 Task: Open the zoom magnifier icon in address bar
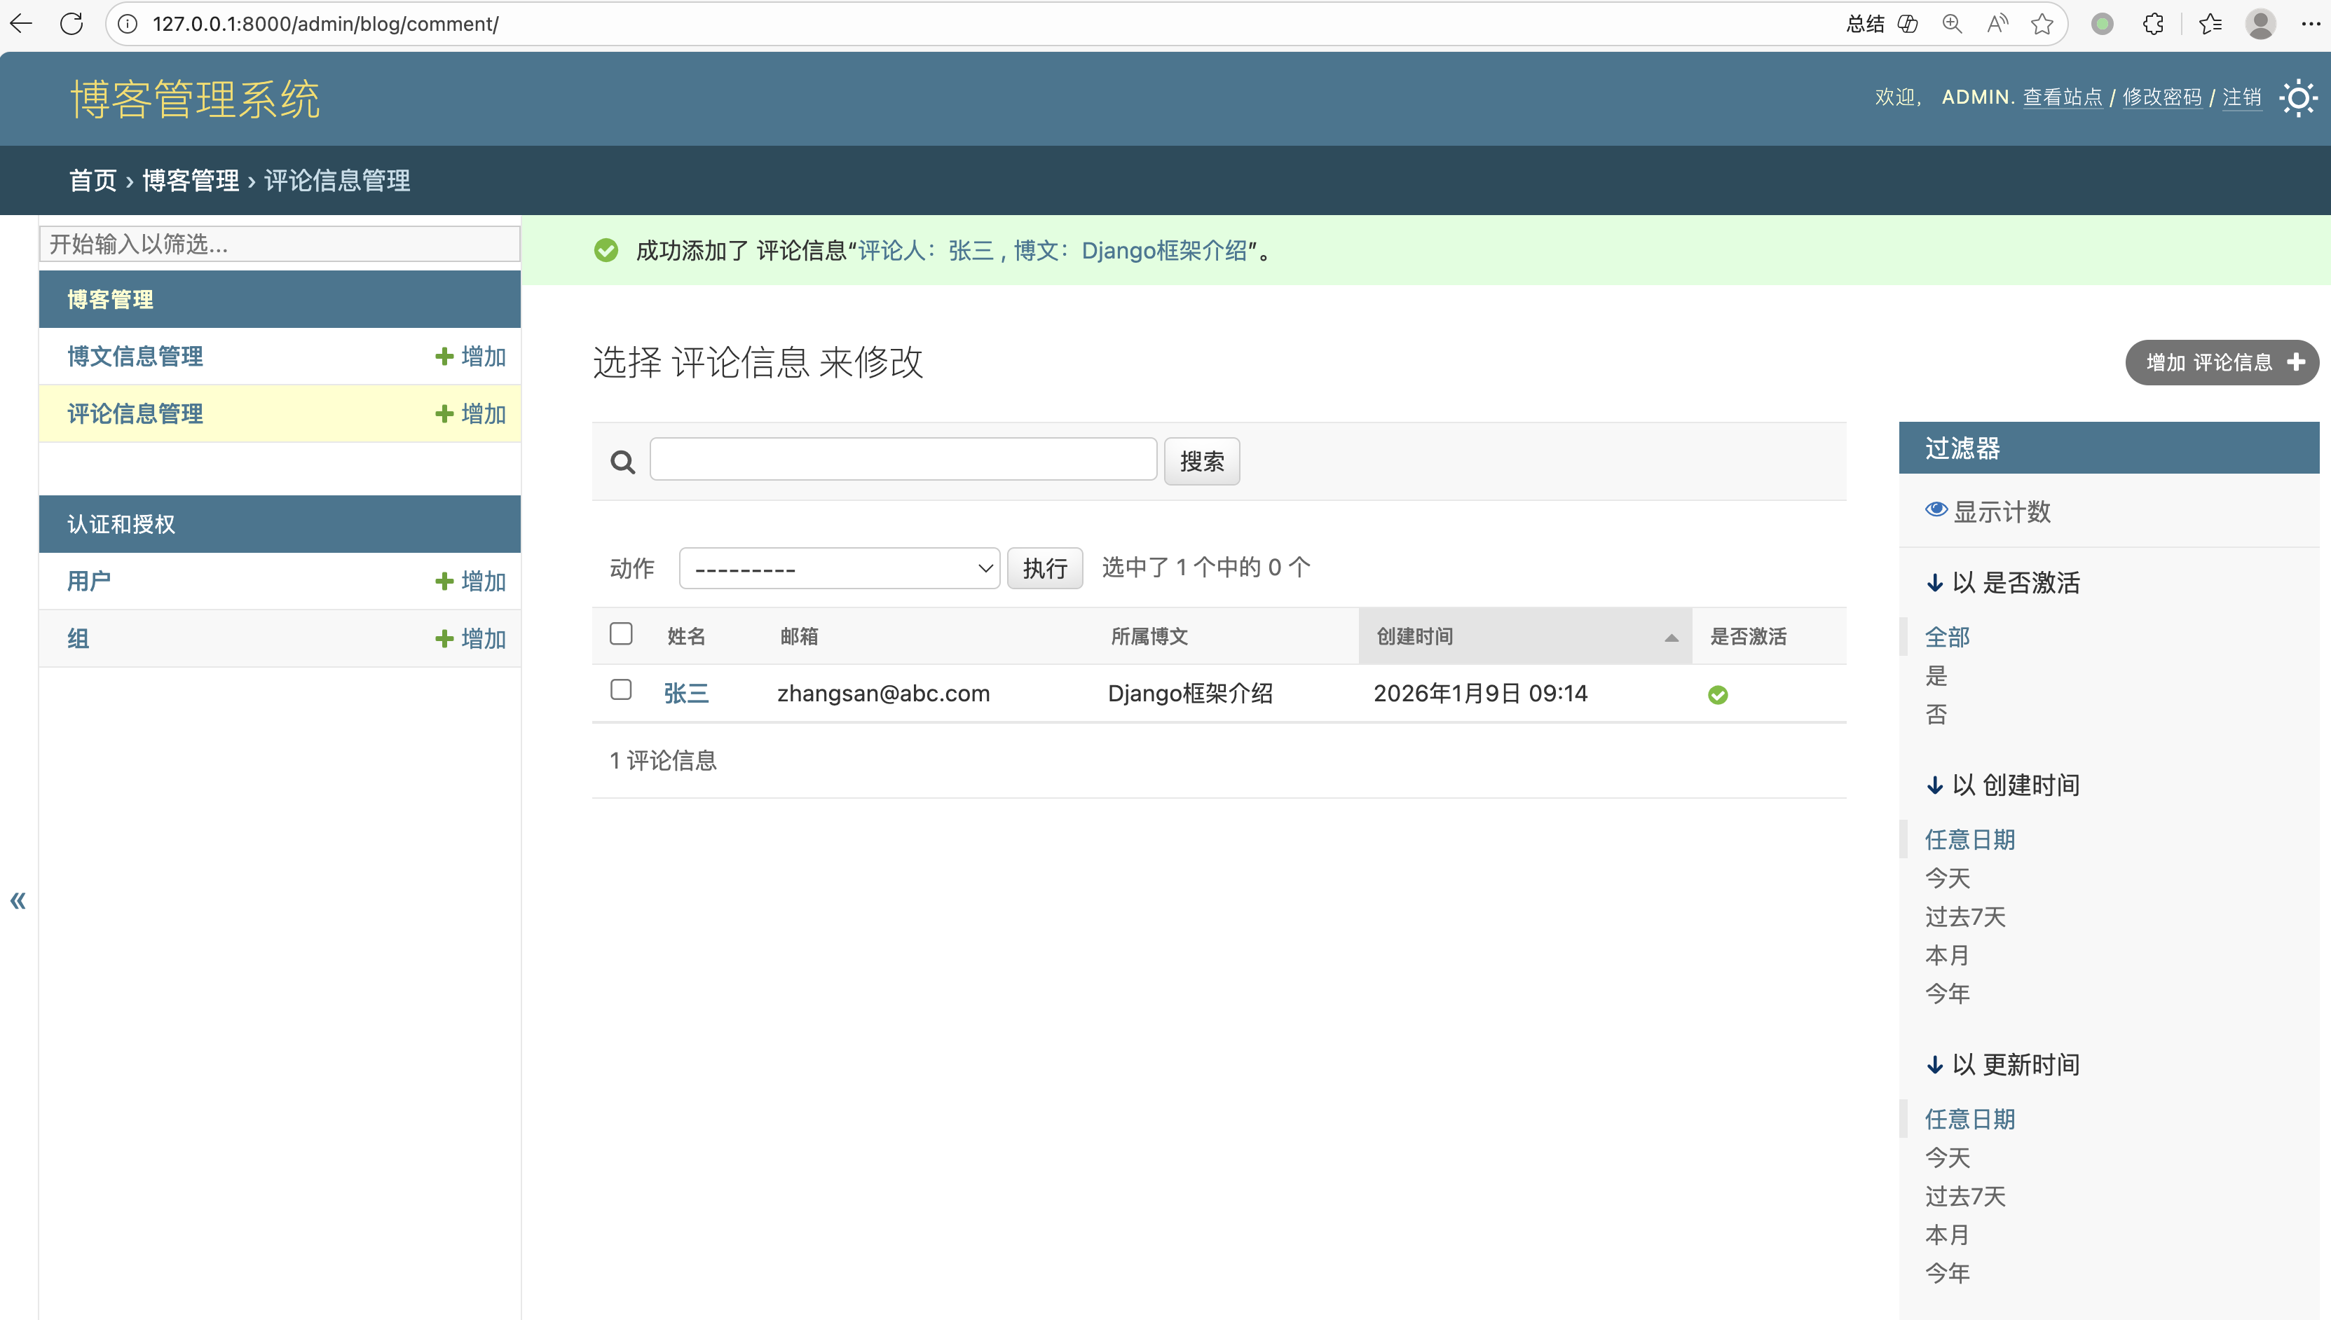point(1952,24)
